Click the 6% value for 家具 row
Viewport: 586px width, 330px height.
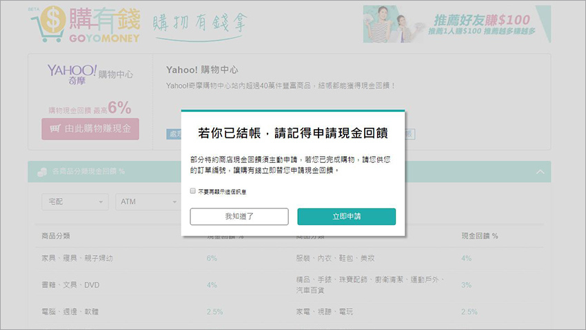[212, 258]
